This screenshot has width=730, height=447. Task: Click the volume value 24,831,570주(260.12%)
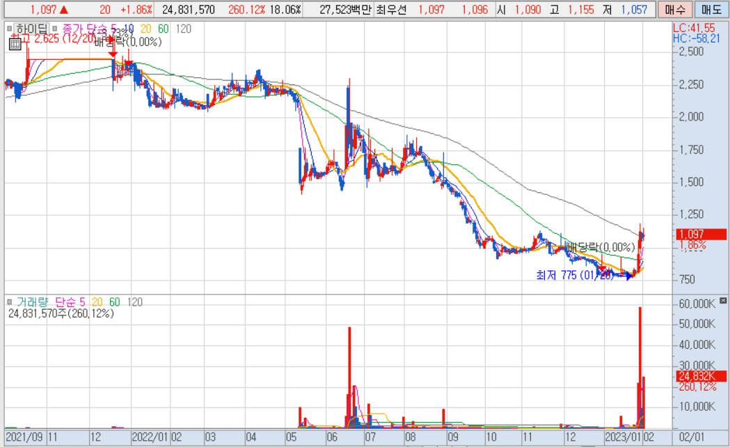pyautogui.click(x=61, y=314)
